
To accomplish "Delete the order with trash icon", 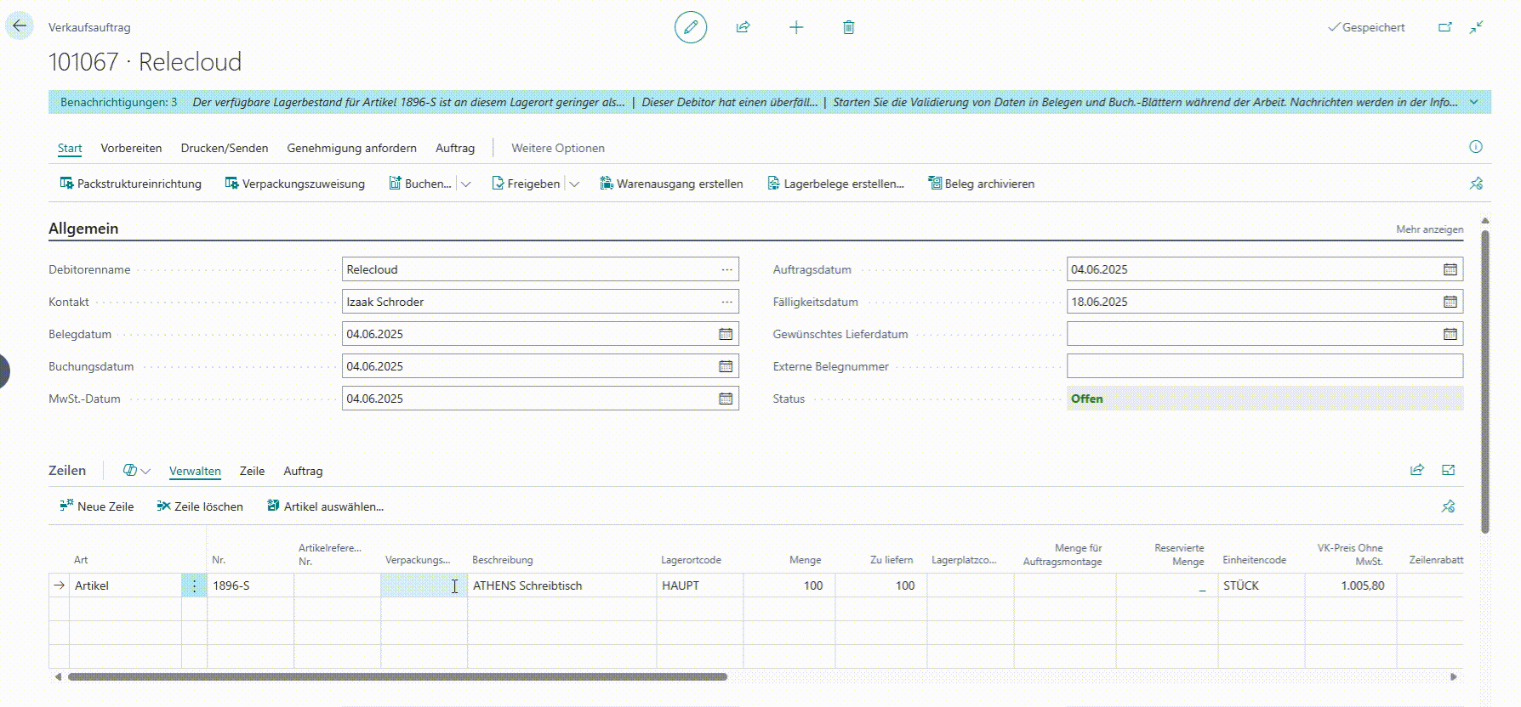I will [x=848, y=27].
